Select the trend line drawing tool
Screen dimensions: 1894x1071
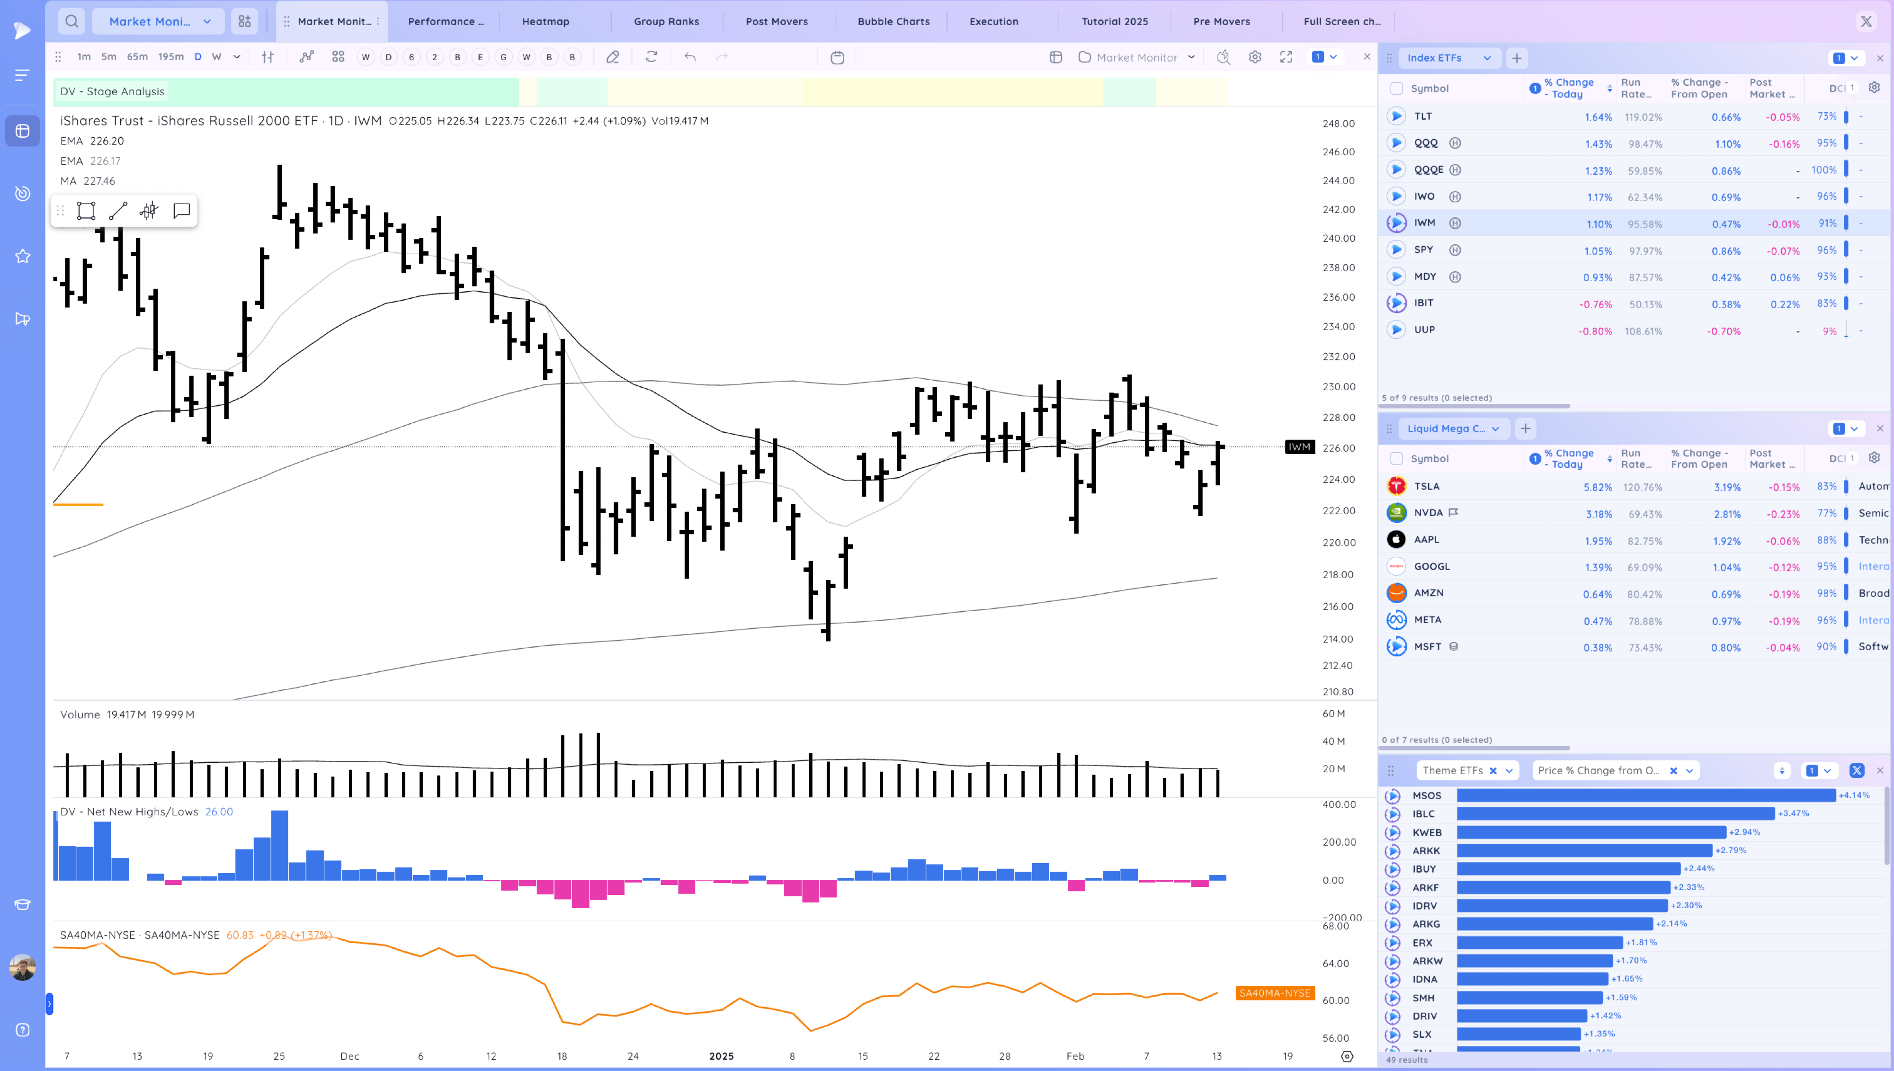pos(118,211)
